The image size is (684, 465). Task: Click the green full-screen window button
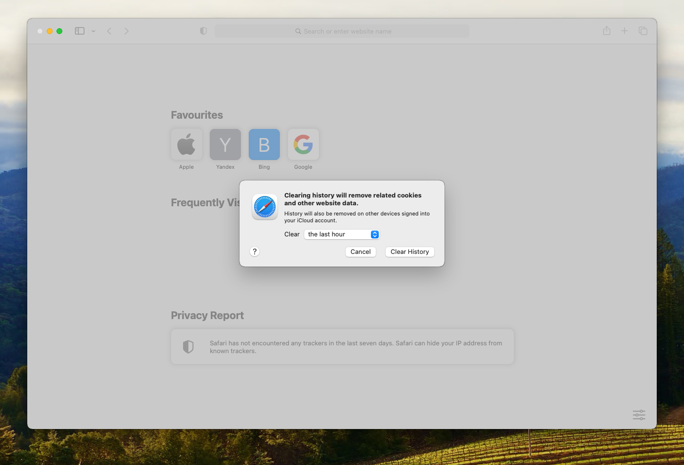(x=59, y=31)
